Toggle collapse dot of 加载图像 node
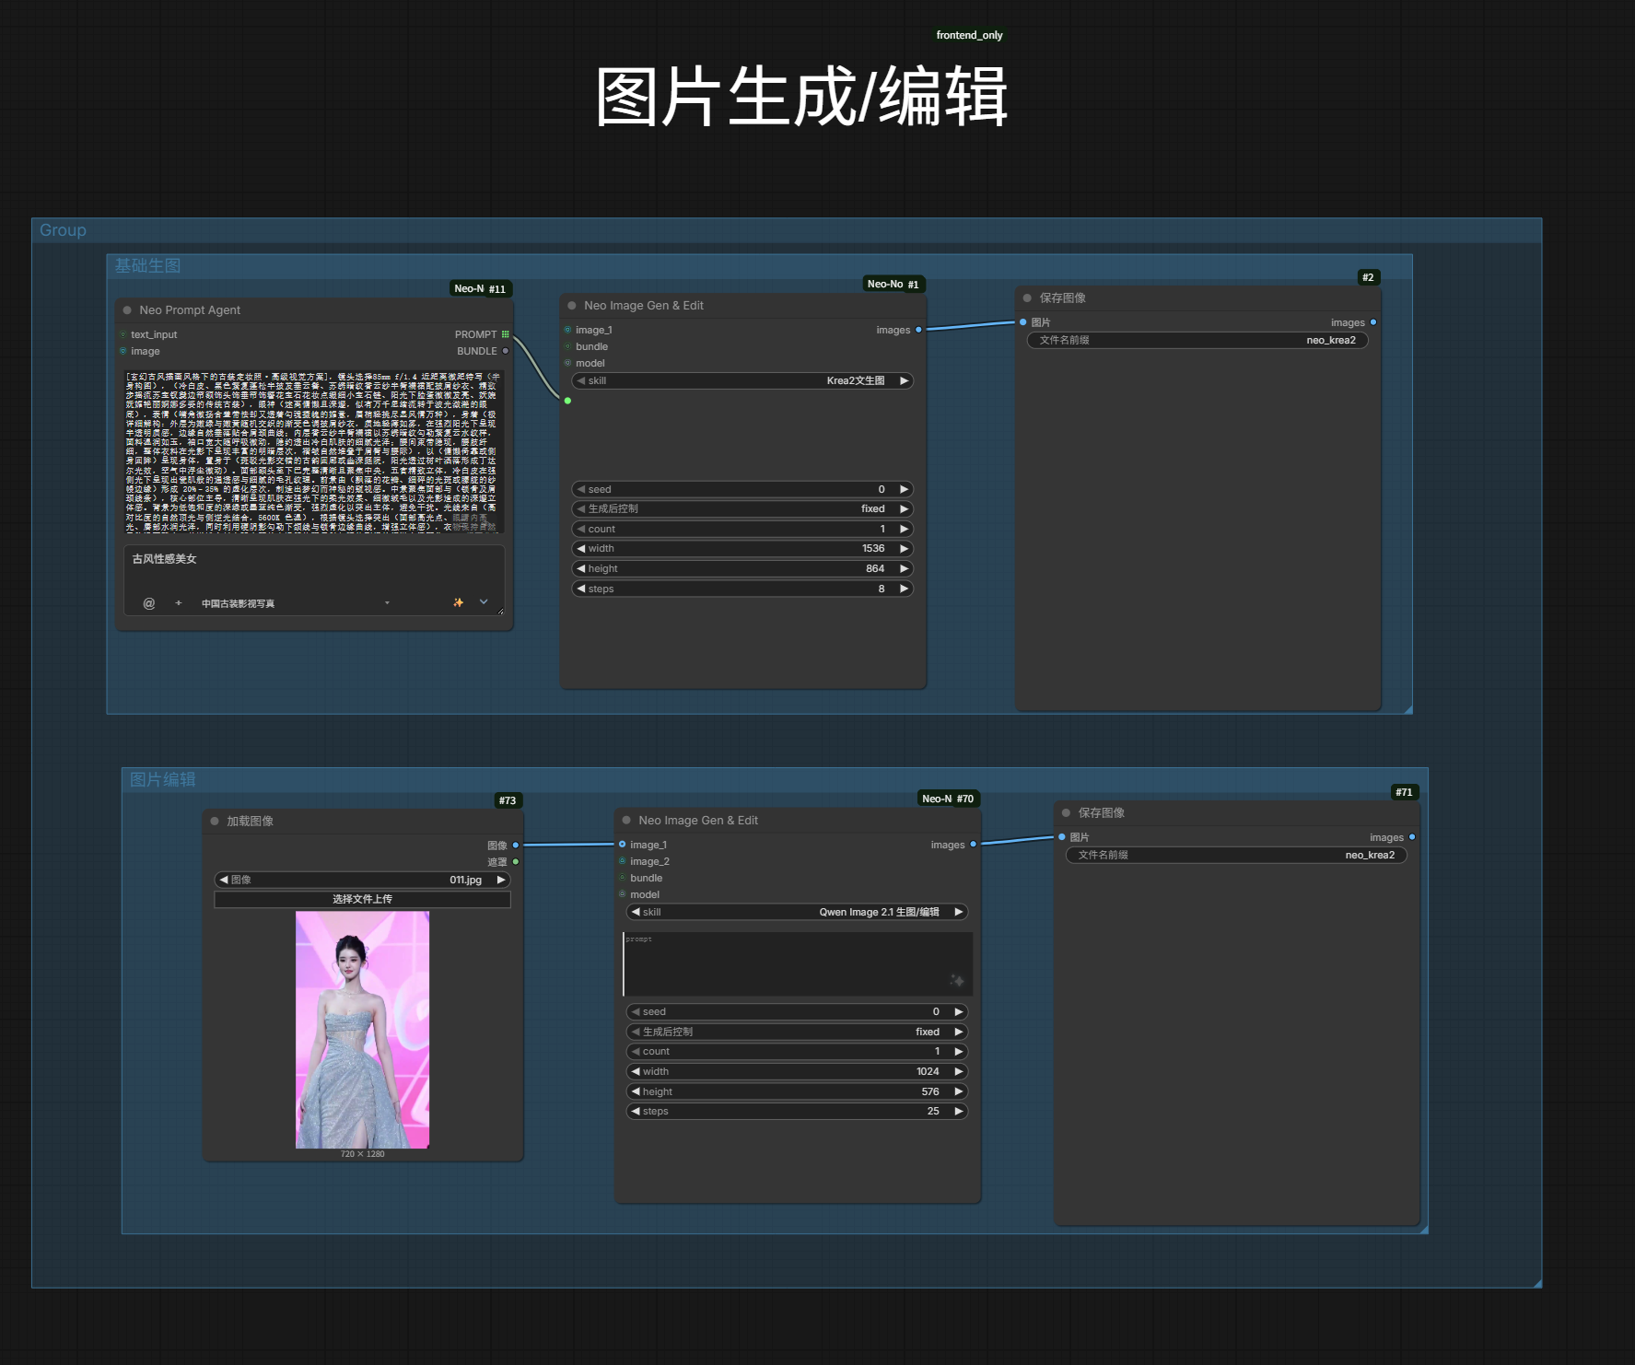The height and width of the screenshot is (1365, 1635). pos(215,822)
